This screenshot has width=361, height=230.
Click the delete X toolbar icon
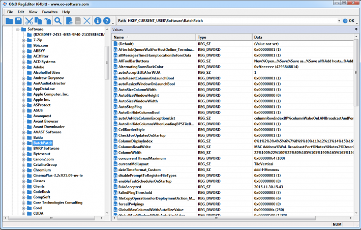click(87, 21)
